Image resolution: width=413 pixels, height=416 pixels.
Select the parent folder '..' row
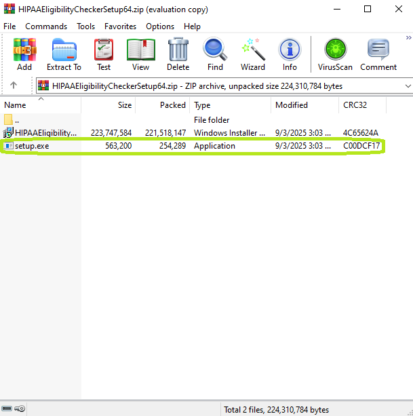[x=193, y=120]
